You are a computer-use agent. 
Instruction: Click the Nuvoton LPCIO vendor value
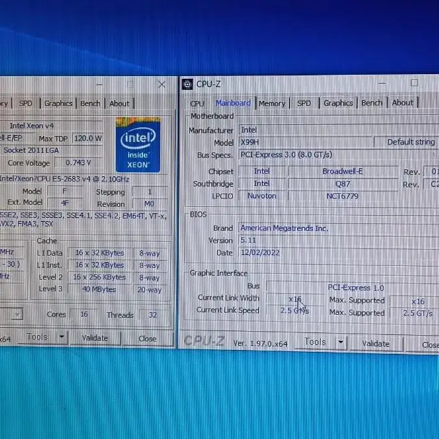[262, 196]
